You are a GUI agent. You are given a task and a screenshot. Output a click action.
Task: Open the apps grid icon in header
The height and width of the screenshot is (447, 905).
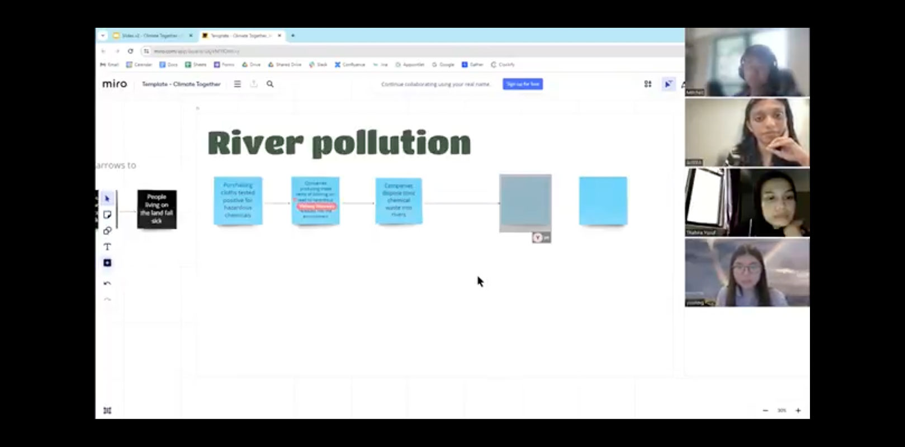pos(648,84)
